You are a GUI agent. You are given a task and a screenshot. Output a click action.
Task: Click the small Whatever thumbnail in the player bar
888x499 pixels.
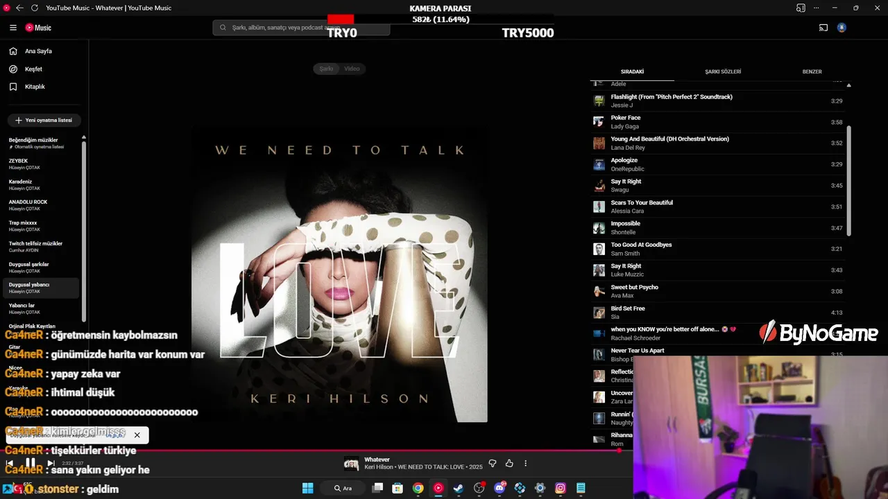352,464
